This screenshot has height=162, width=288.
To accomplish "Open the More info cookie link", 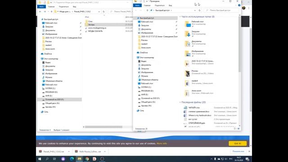I will [x=162, y=144].
